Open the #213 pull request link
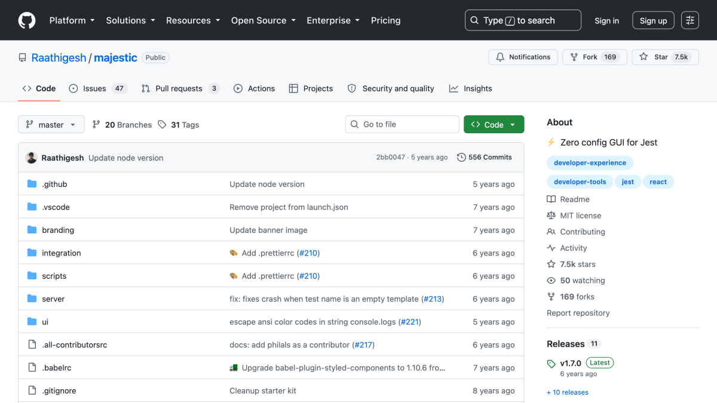The image size is (717, 403). coord(433,299)
